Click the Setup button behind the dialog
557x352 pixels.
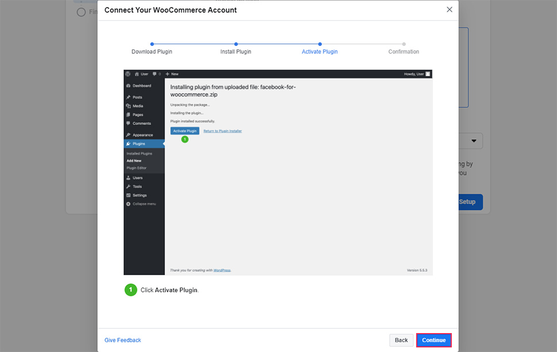pyautogui.click(x=470, y=202)
